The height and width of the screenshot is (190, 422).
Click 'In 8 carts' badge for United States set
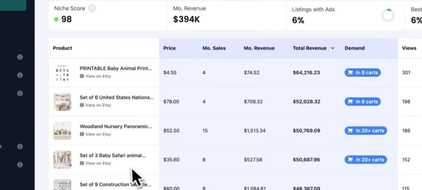[x=363, y=102]
